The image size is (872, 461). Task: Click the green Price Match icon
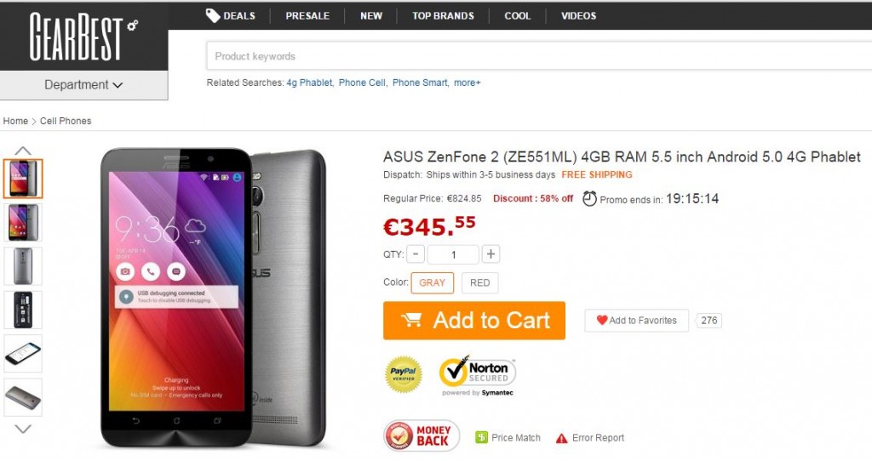pyautogui.click(x=481, y=438)
